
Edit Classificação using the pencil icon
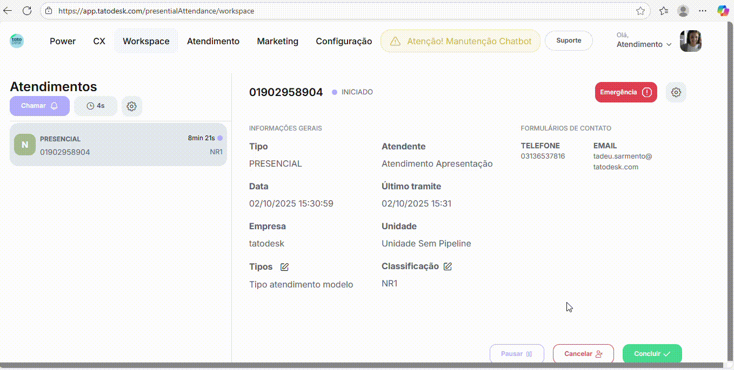448,266
